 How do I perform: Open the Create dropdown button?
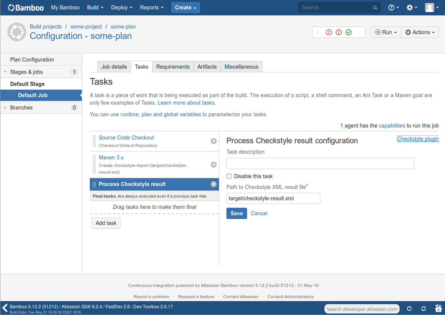pyautogui.click(x=186, y=7)
